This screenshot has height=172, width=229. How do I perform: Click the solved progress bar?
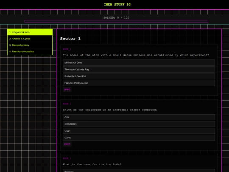click(x=116, y=21)
